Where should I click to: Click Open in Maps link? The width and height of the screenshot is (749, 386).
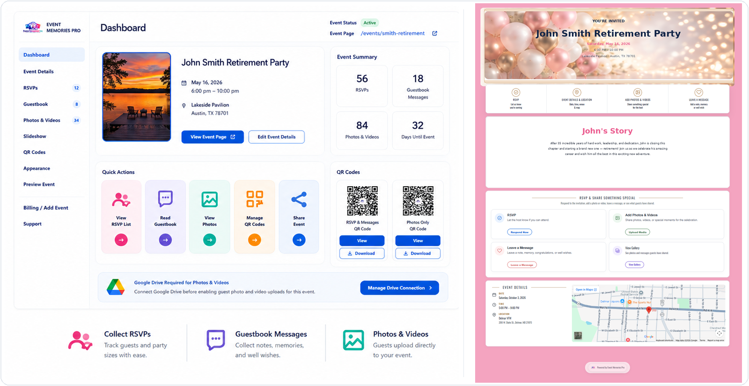tap(586, 290)
